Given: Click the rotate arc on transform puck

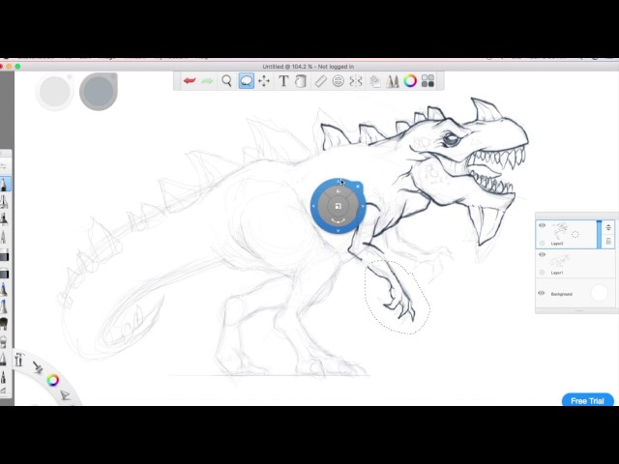Looking at the screenshot, I should 338,220.
